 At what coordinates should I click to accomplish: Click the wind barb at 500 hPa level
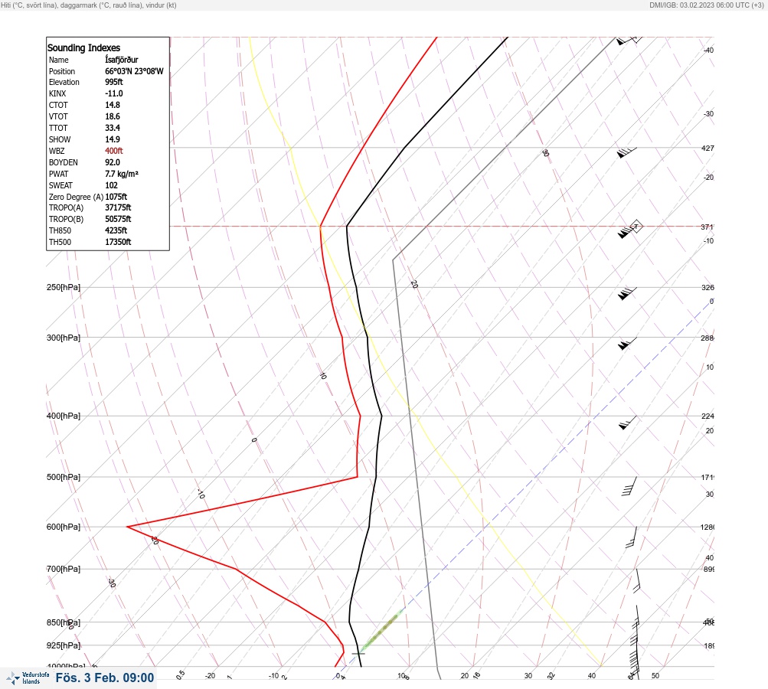tap(630, 486)
